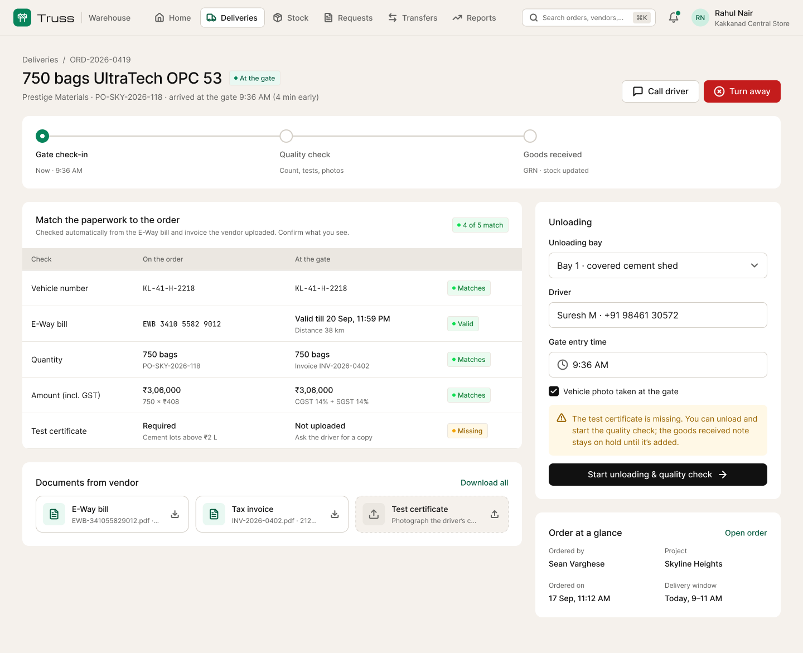The height and width of the screenshot is (653, 803).
Task: Click the clock icon in Gate entry time
Action: (x=563, y=365)
